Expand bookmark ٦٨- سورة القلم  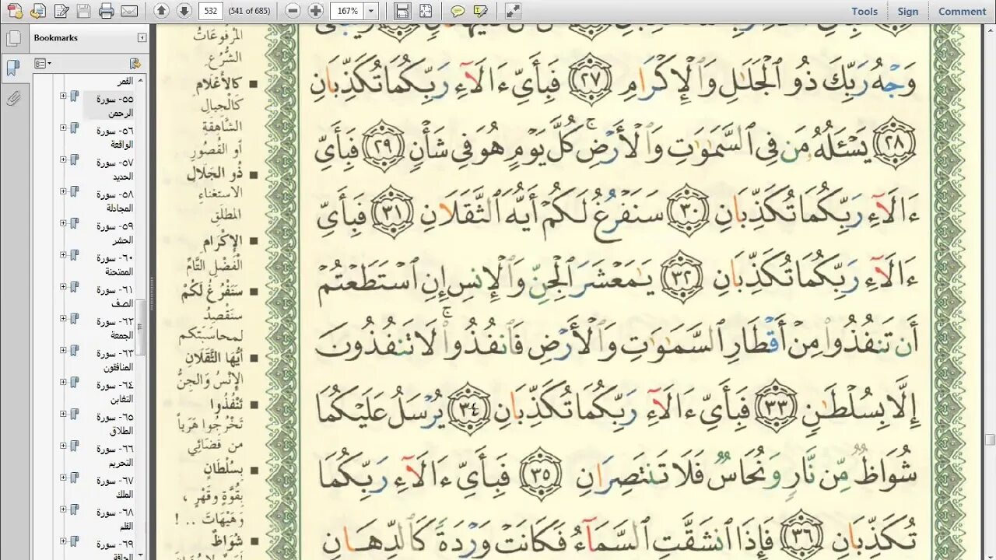pos(63,510)
